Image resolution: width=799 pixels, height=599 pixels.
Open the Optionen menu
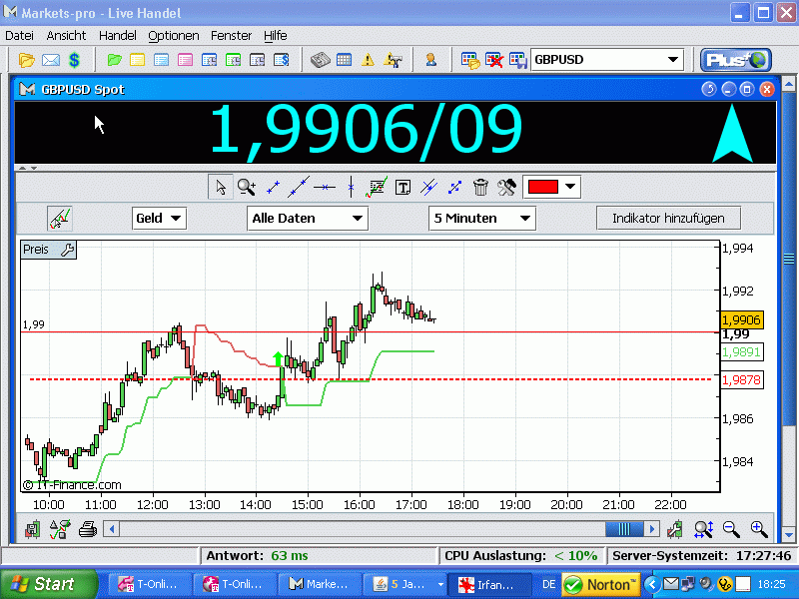coord(173,36)
